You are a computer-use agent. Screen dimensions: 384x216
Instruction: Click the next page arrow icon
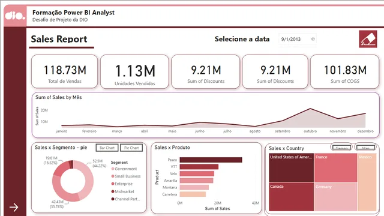[14, 207]
